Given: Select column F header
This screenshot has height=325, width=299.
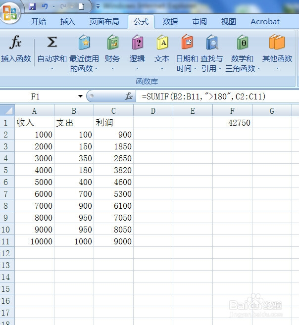Looking at the screenshot, I should [233, 111].
